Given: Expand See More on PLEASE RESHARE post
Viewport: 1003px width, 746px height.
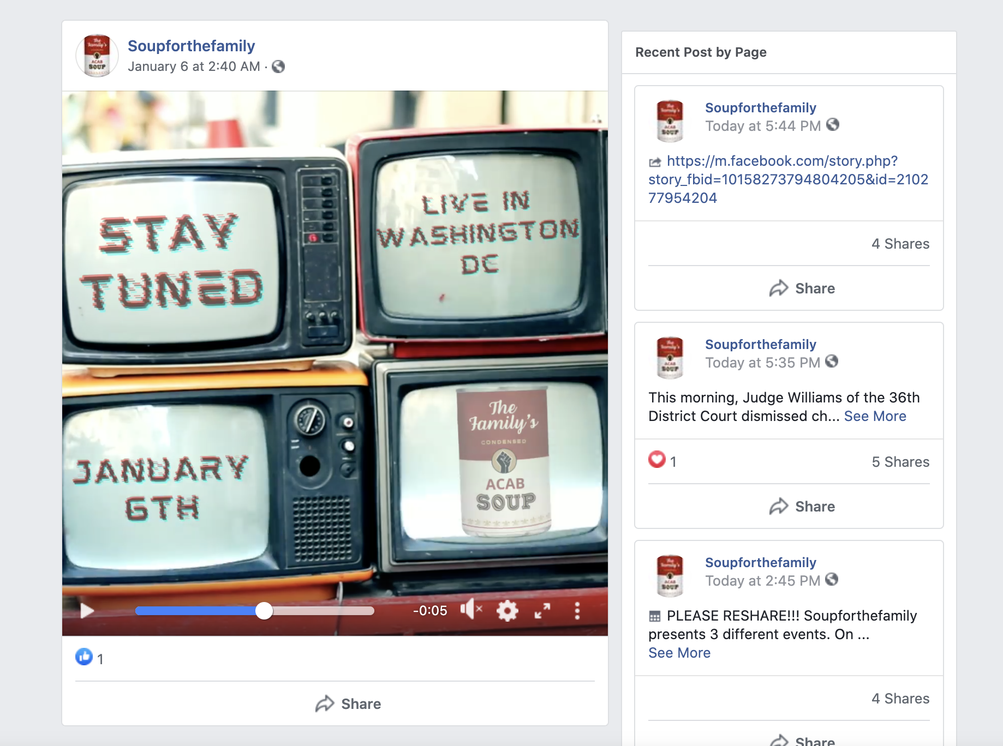Looking at the screenshot, I should (679, 653).
